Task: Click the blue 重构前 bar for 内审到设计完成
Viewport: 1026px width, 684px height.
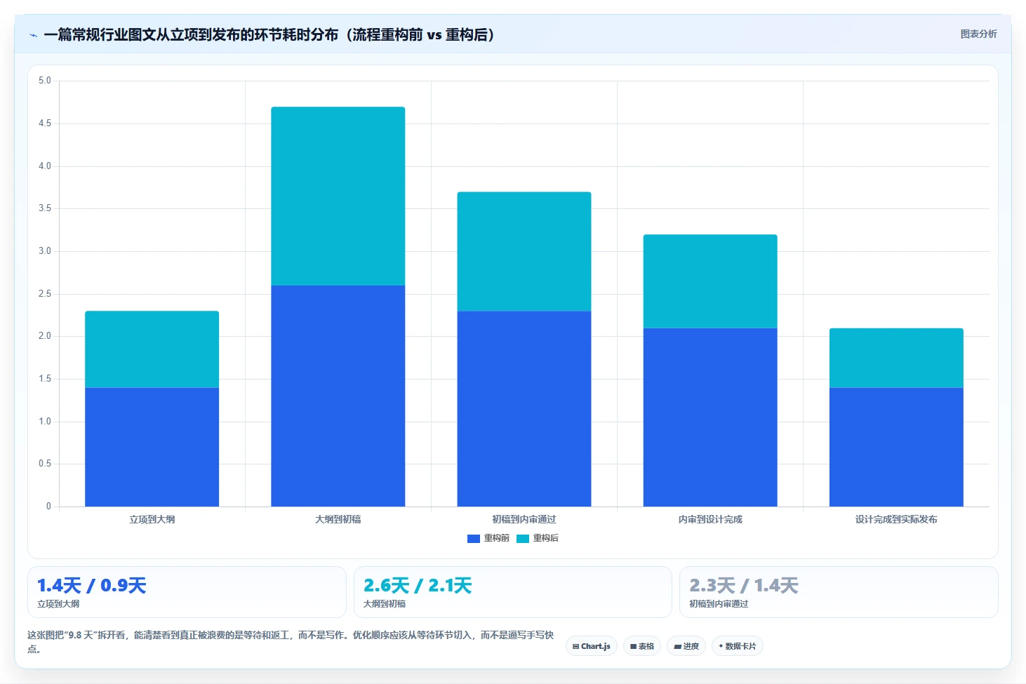Action: pos(710,417)
